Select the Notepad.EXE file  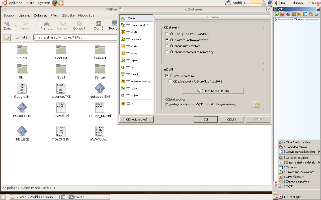pyautogui.click(x=100, y=91)
